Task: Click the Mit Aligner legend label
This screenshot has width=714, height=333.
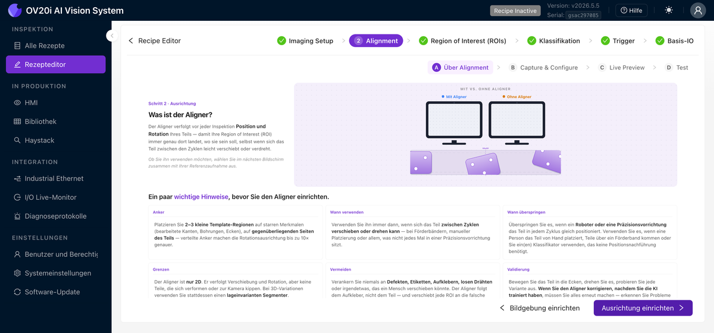Action: pos(454,96)
